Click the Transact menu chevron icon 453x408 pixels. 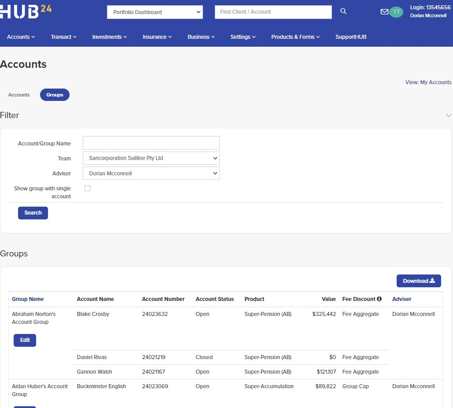coord(75,37)
